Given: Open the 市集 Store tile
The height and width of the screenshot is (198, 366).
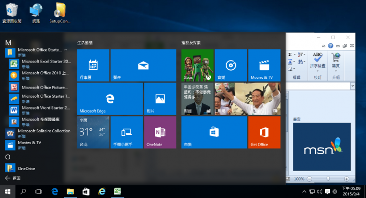Looking at the screenshot, I should 214,132.
